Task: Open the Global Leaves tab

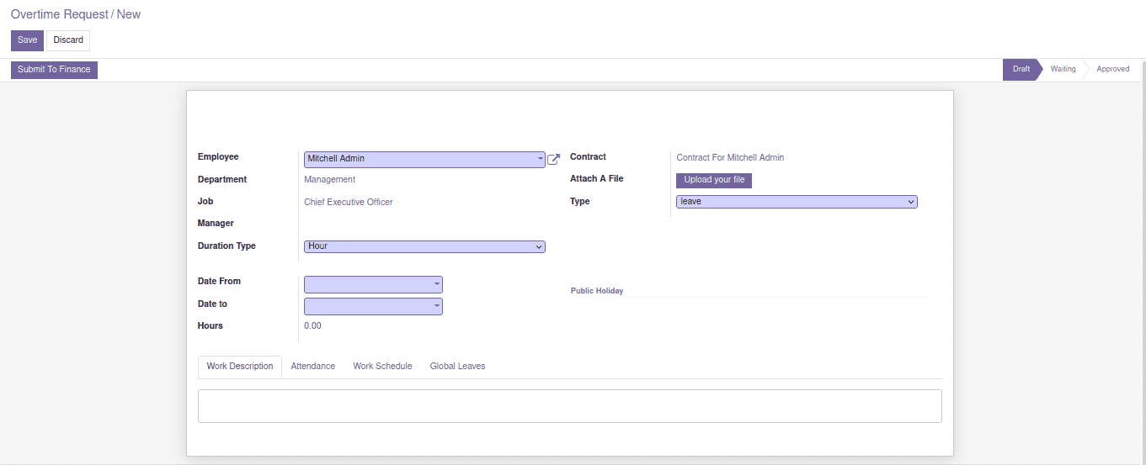Action: point(457,367)
